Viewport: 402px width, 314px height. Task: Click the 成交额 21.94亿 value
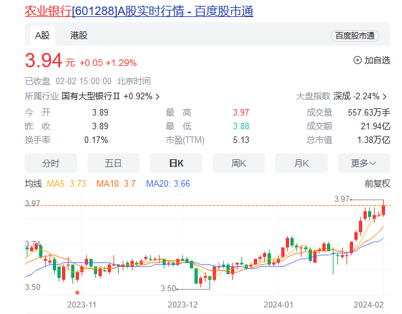[376, 126]
